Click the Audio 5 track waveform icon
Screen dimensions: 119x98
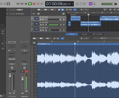tap(36, 19)
